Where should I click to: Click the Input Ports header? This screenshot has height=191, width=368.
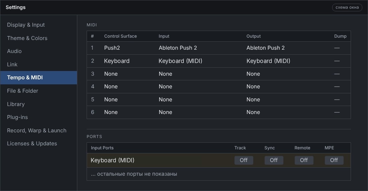coord(102,148)
